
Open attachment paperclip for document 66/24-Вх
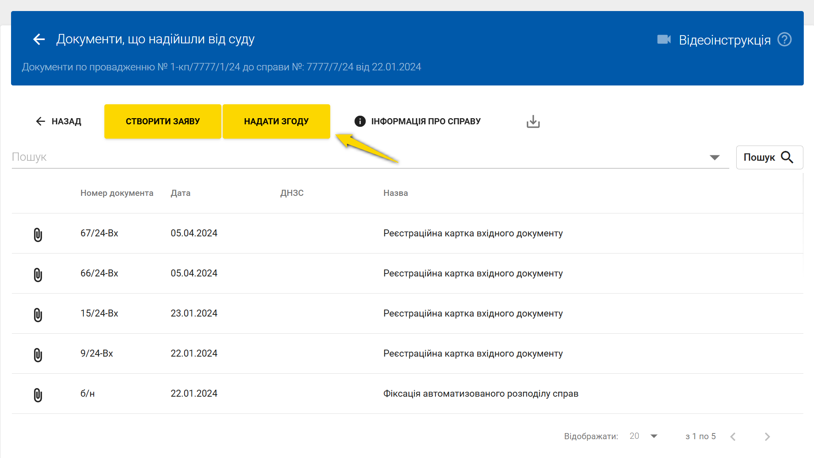tap(38, 274)
